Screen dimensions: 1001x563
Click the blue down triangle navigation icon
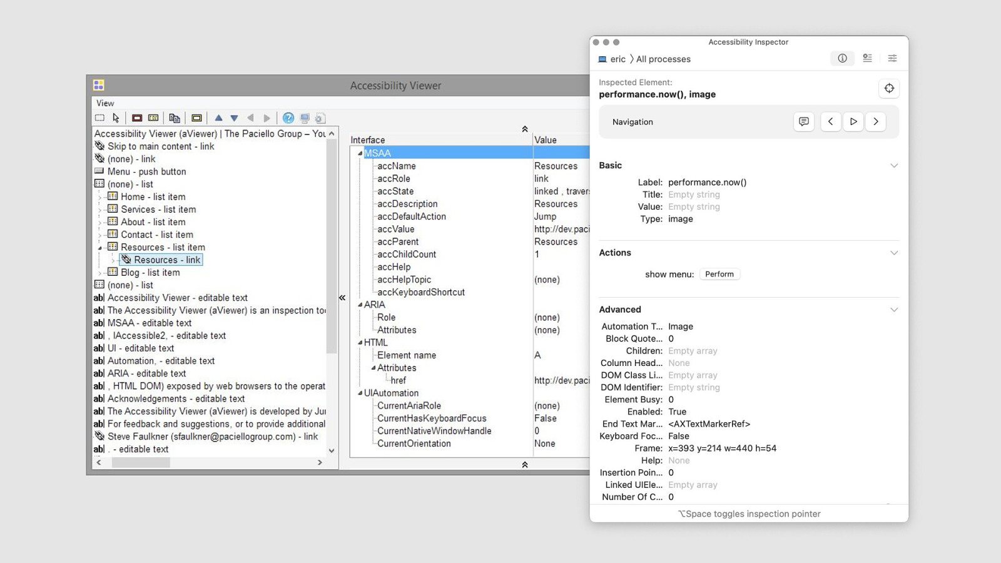(x=234, y=118)
